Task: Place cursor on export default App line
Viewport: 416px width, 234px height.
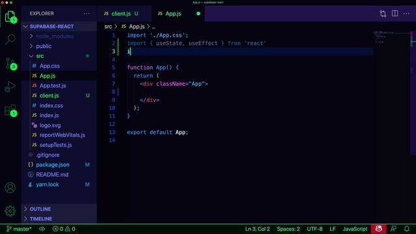Action: point(157,132)
